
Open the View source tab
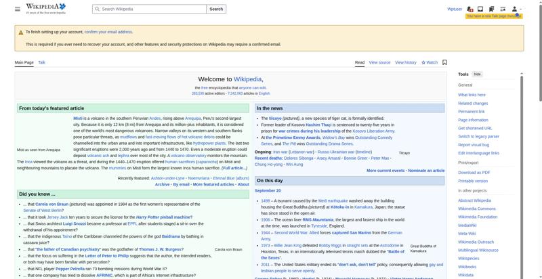(379, 62)
